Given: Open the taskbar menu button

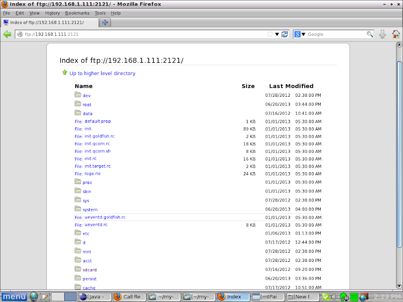Looking at the screenshot, I should point(14,296).
